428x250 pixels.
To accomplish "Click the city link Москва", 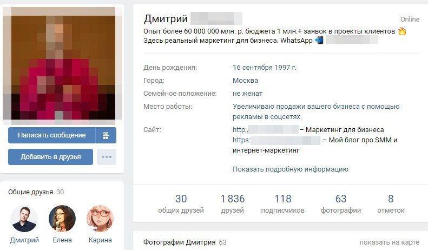I will (x=246, y=81).
